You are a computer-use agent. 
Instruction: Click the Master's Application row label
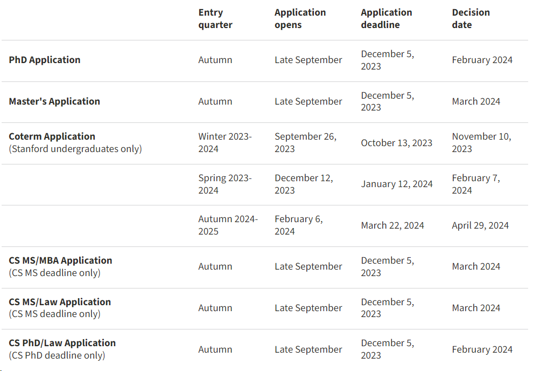point(54,101)
